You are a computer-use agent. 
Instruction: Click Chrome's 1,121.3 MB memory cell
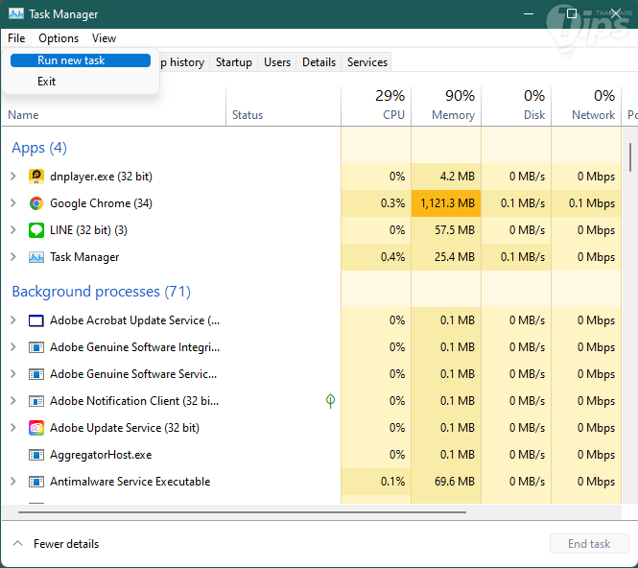click(446, 203)
